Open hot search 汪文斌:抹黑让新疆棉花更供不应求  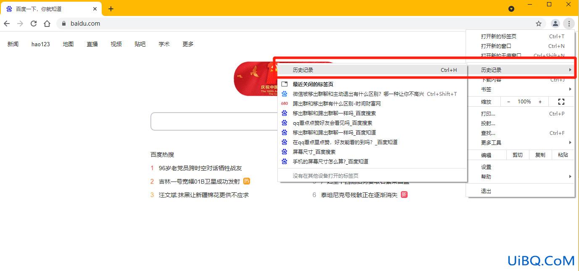pyautogui.click(x=204, y=195)
